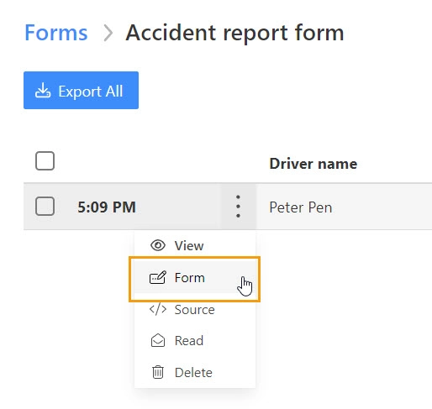Click the code brackets icon beside Source
The image size is (432, 409).
point(158,309)
